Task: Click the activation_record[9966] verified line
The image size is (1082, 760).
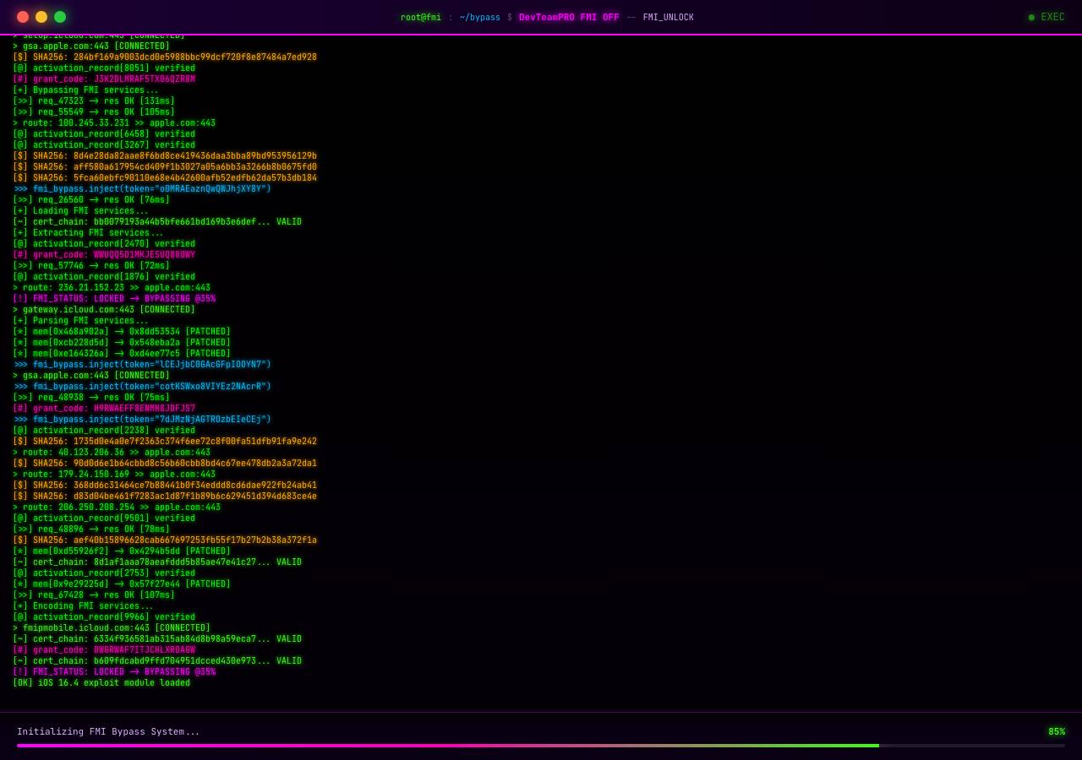Action: pyautogui.click(x=104, y=617)
